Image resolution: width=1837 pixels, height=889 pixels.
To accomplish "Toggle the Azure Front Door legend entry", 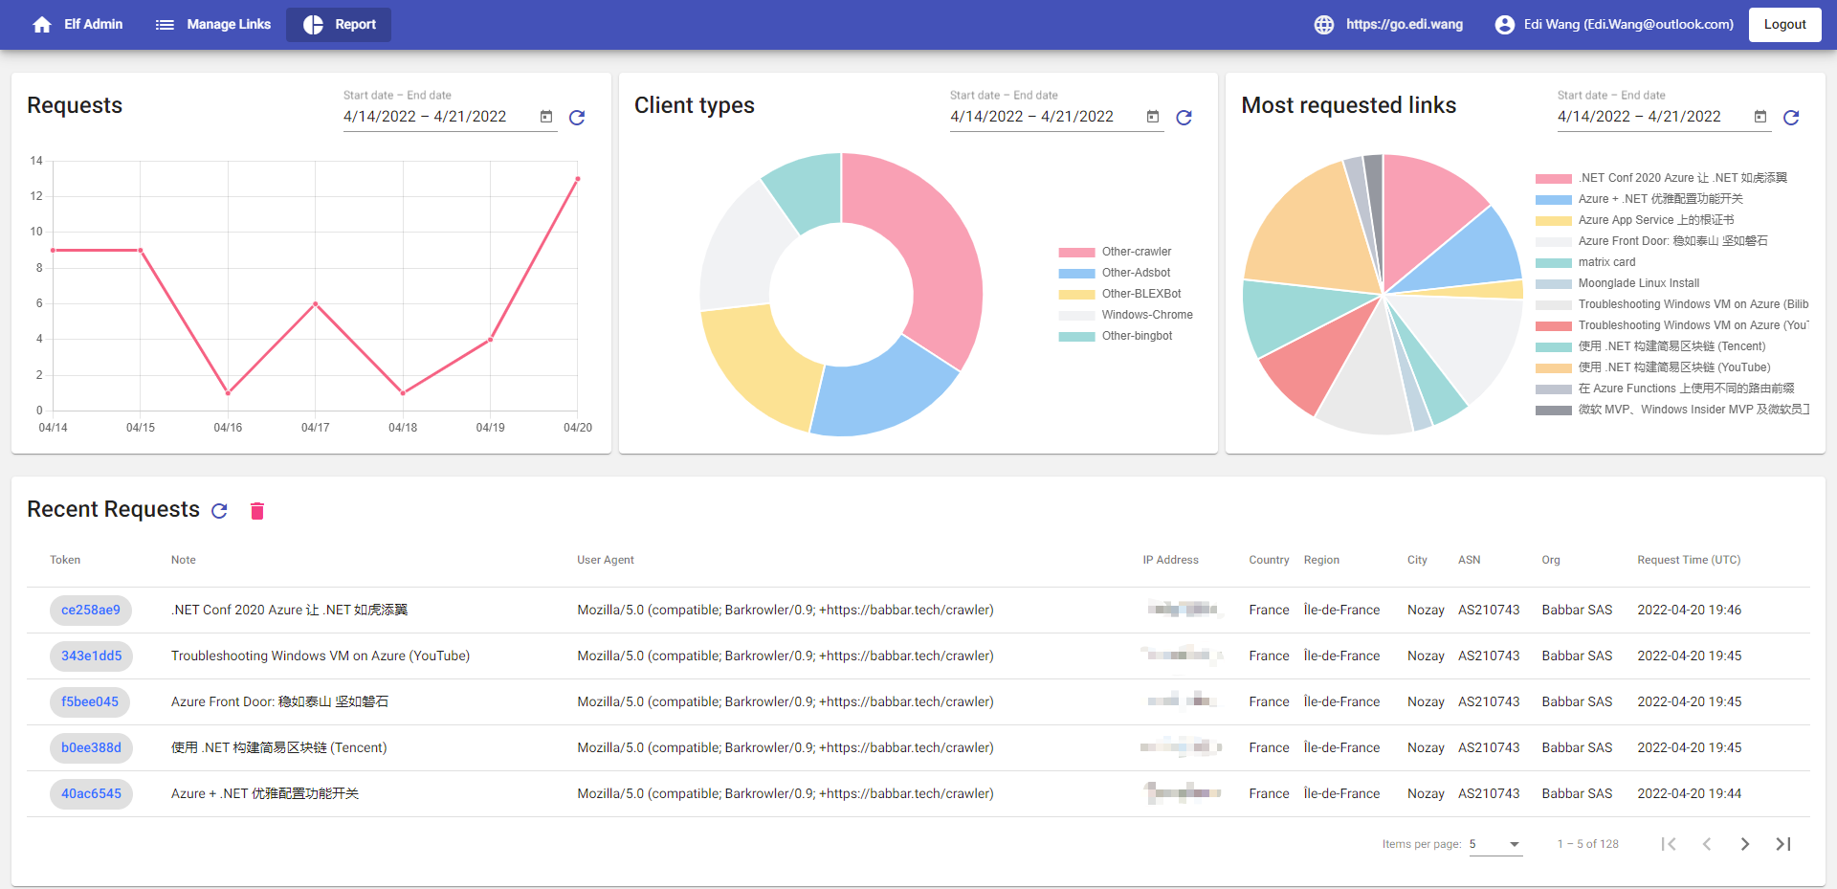I will click(1651, 241).
